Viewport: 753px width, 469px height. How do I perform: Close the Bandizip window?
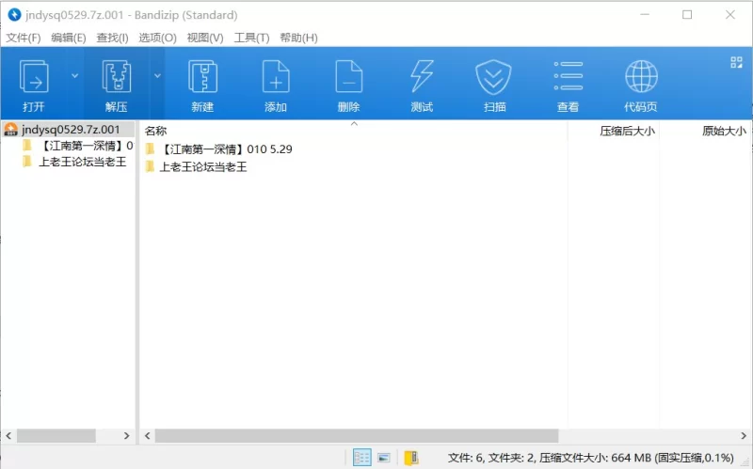tap(730, 15)
